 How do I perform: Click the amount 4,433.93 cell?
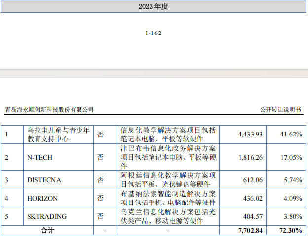click(x=250, y=134)
